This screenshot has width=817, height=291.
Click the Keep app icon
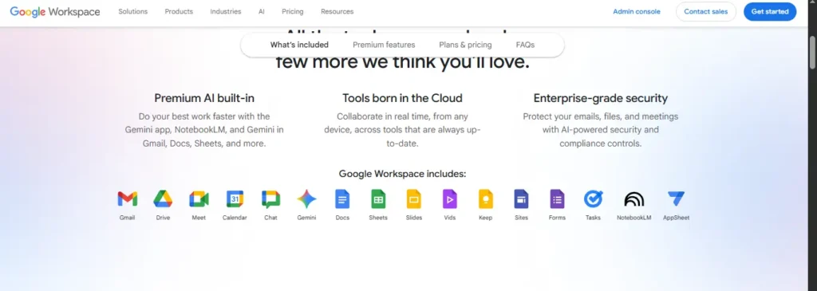[486, 199]
